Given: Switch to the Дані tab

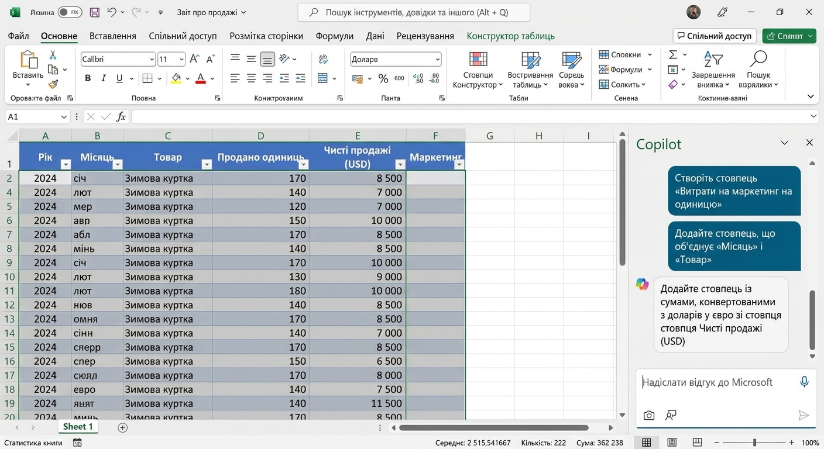Looking at the screenshot, I should point(375,36).
